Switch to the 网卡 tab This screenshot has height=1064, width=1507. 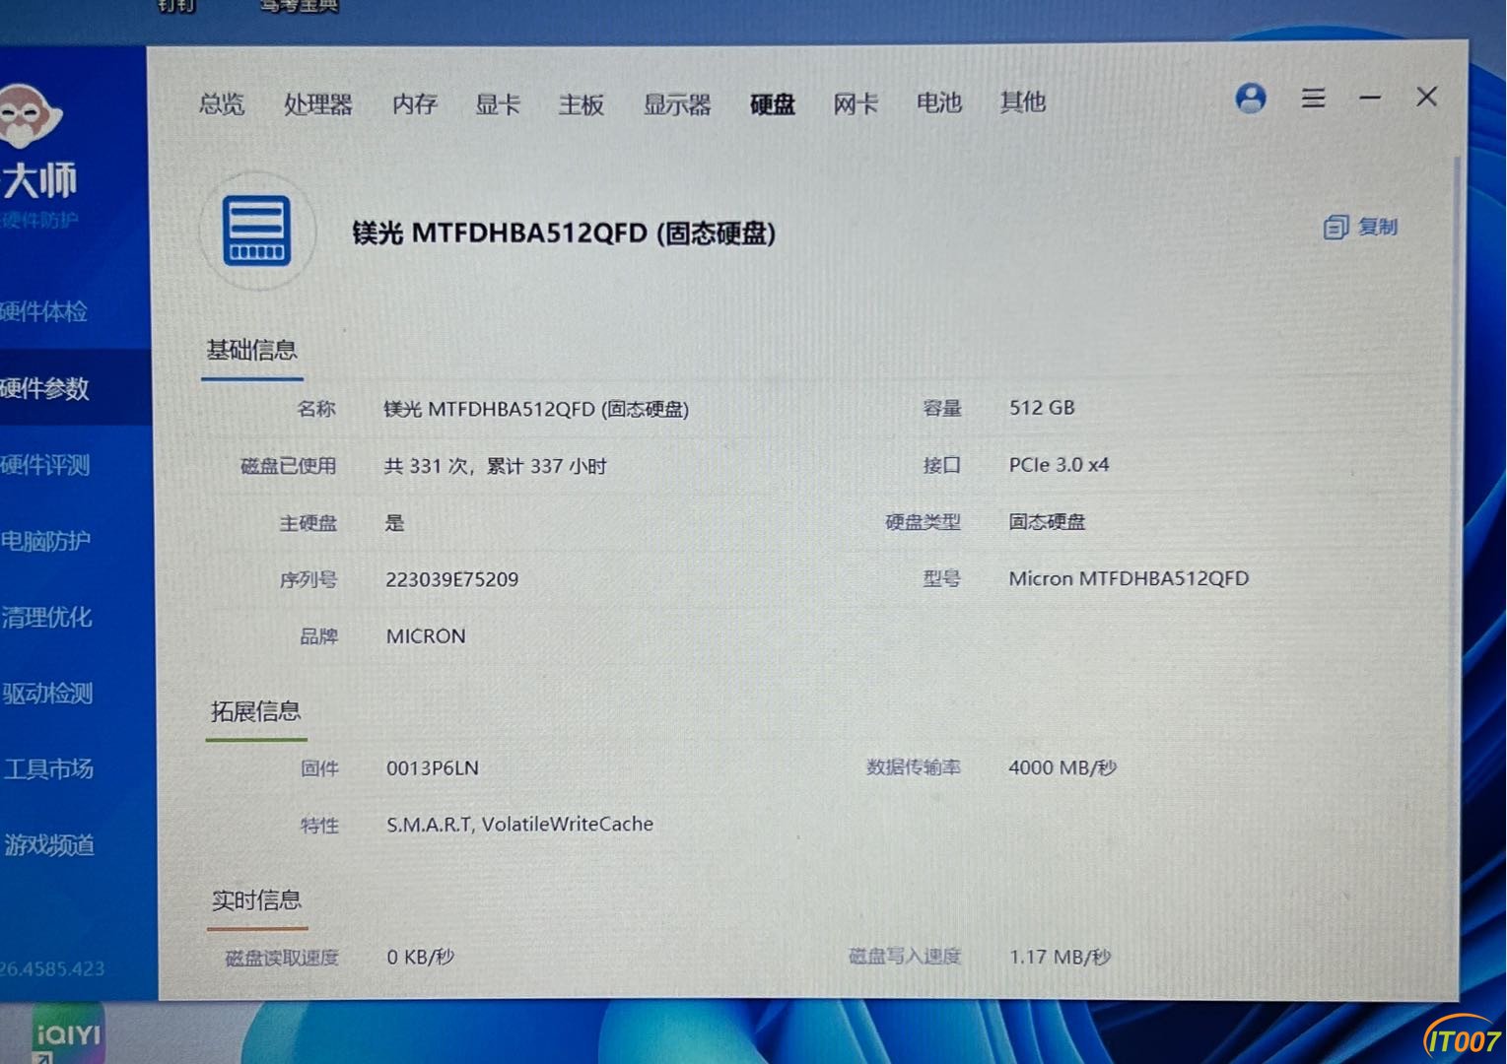[856, 103]
